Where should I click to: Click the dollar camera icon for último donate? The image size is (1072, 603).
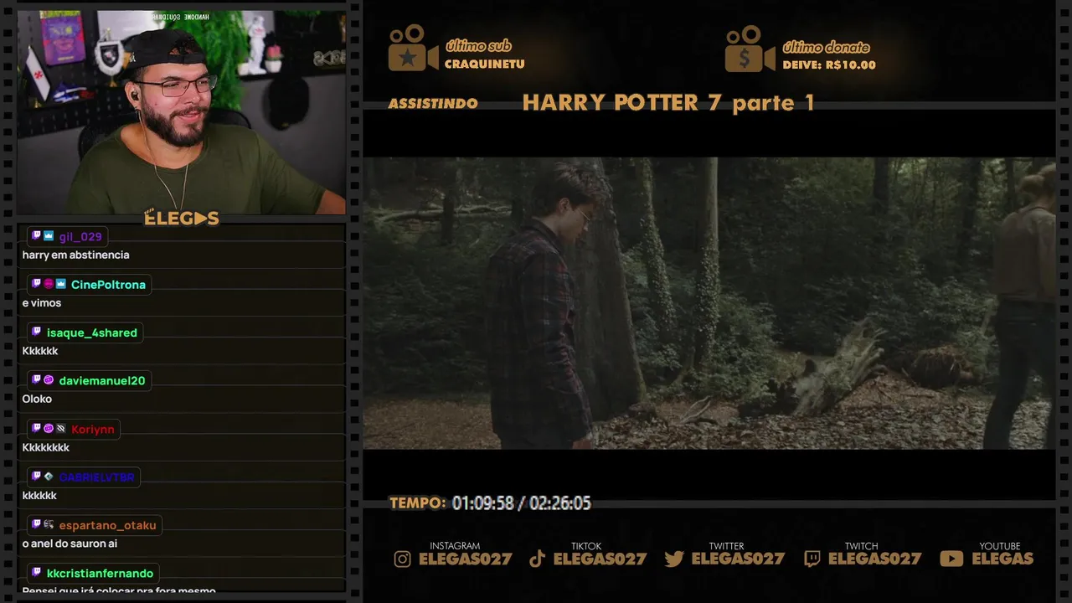click(x=750, y=49)
